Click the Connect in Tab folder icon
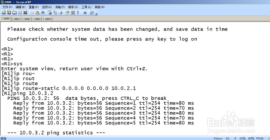 (14, 13)
